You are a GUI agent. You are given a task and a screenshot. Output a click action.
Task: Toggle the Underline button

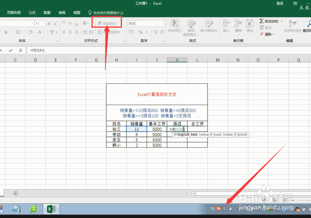(6, 32)
